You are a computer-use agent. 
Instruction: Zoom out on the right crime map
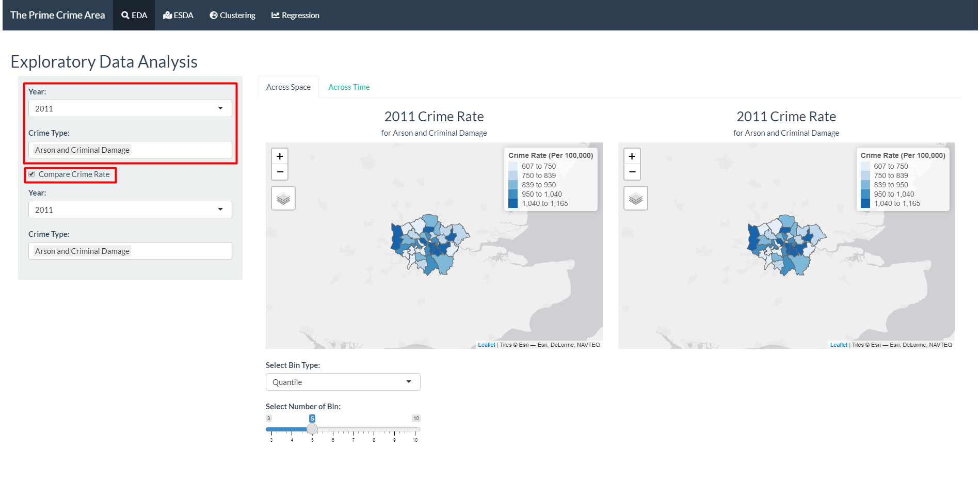pyautogui.click(x=632, y=172)
